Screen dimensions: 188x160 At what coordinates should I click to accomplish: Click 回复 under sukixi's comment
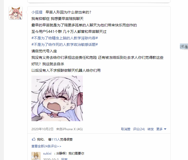coord(64,159)
